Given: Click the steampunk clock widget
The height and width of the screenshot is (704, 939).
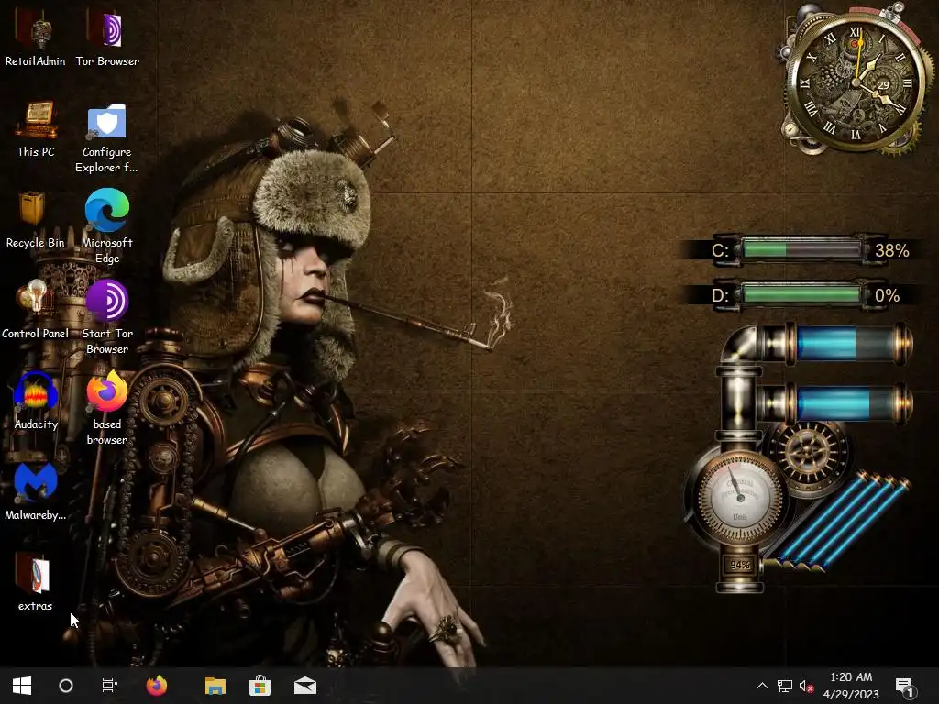Looking at the screenshot, I should tap(856, 81).
